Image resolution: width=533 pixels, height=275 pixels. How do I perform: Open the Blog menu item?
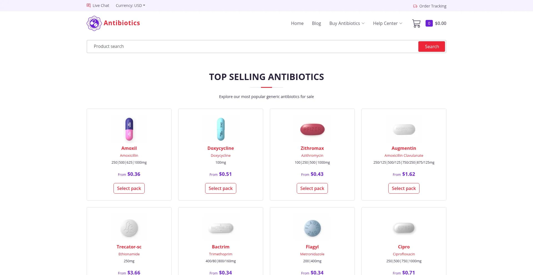(x=316, y=24)
